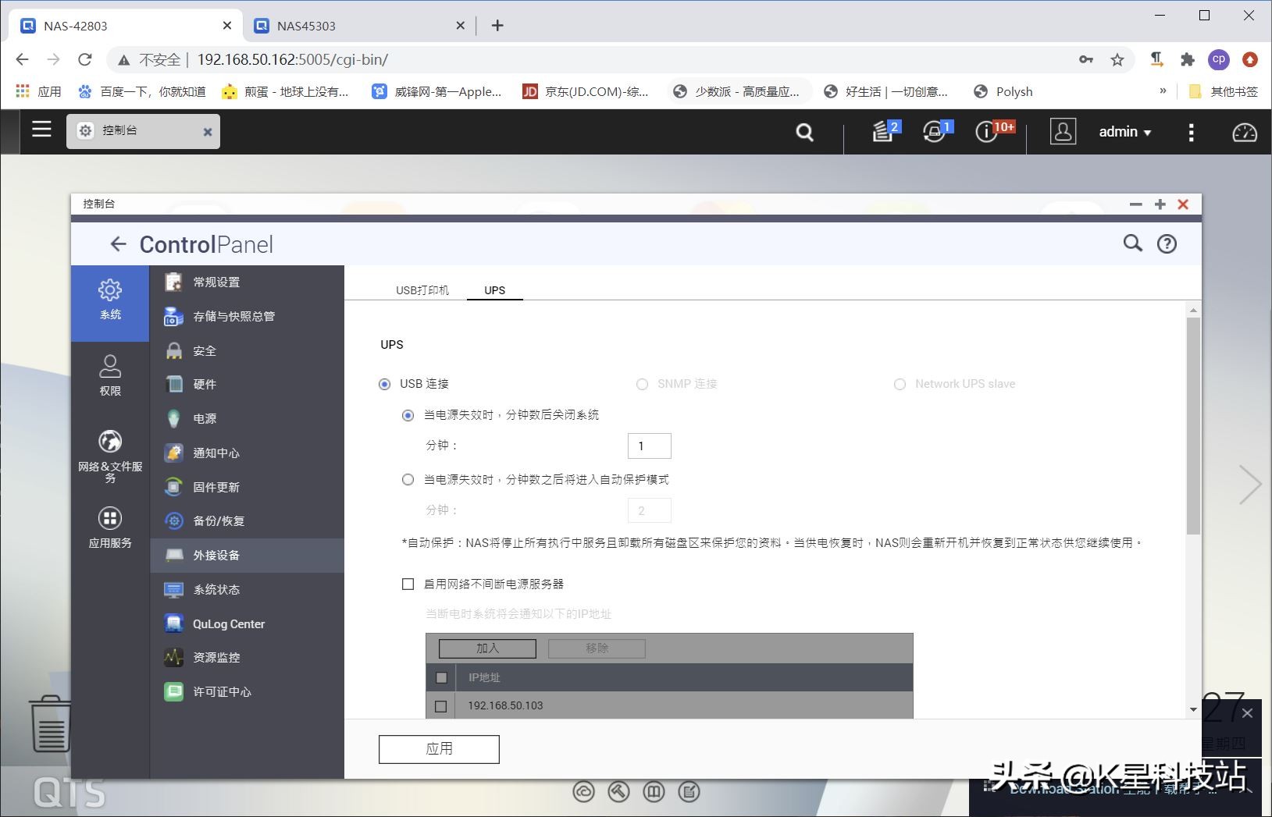Open the three-dot more options menu

coord(1191,132)
